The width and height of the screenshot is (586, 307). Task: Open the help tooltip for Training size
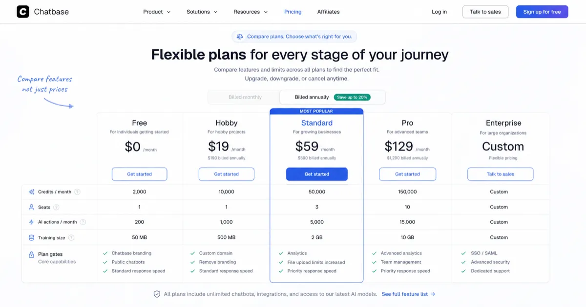tap(71, 237)
